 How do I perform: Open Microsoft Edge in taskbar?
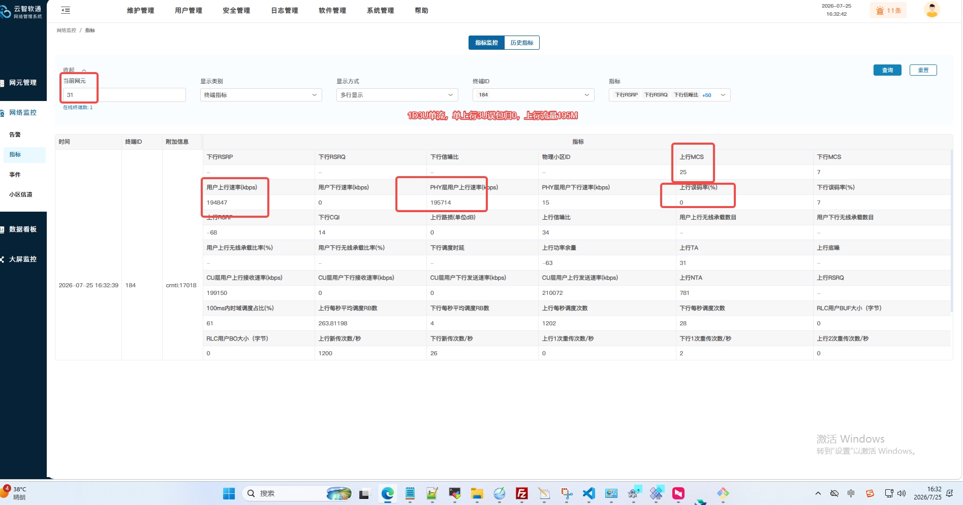[x=388, y=493]
